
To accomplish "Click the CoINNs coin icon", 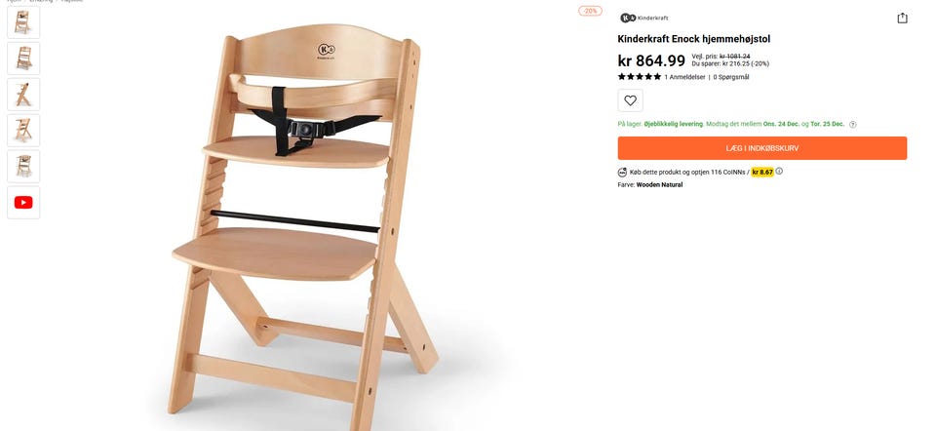I will click(x=623, y=172).
